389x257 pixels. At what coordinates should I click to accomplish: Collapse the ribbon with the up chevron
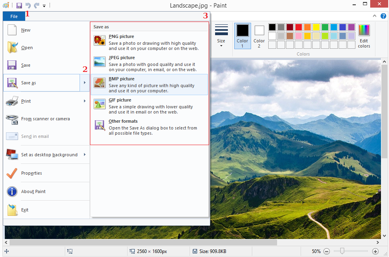(375, 16)
